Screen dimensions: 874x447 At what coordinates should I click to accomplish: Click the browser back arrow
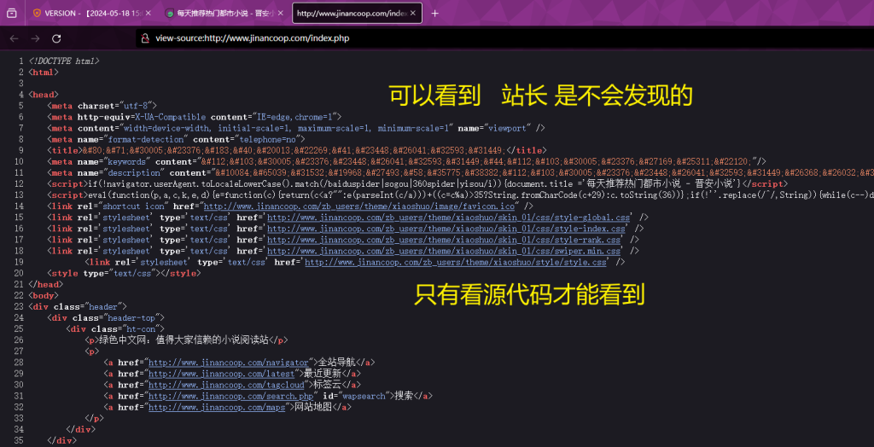coord(14,38)
